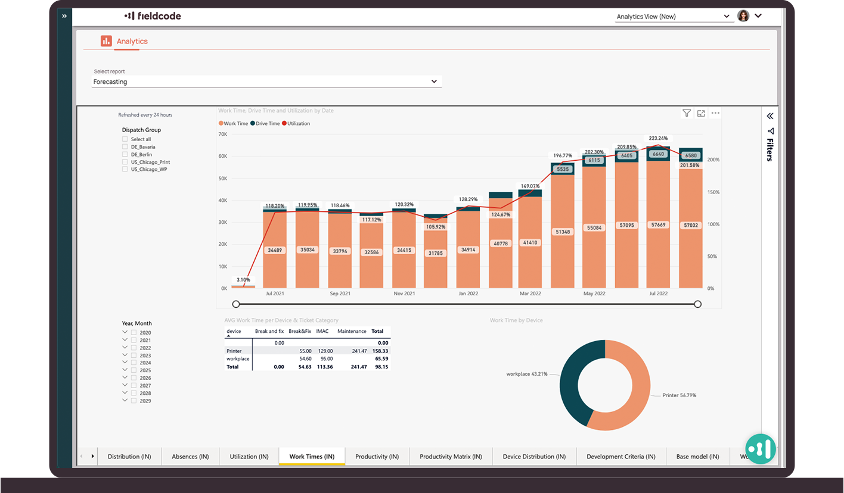Check the 2023 year checkbox
Screen dimensions: 844x493
(134, 355)
